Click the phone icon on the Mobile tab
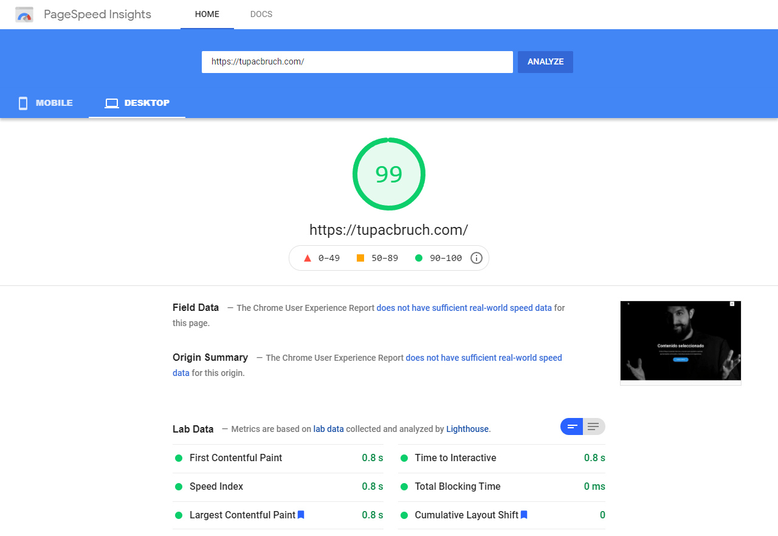Viewport: 778px width, 536px height. pyautogui.click(x=22, y=103)
